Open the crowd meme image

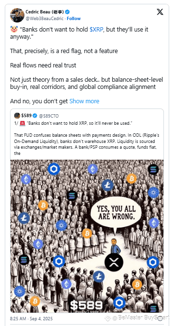coord(87,236)
